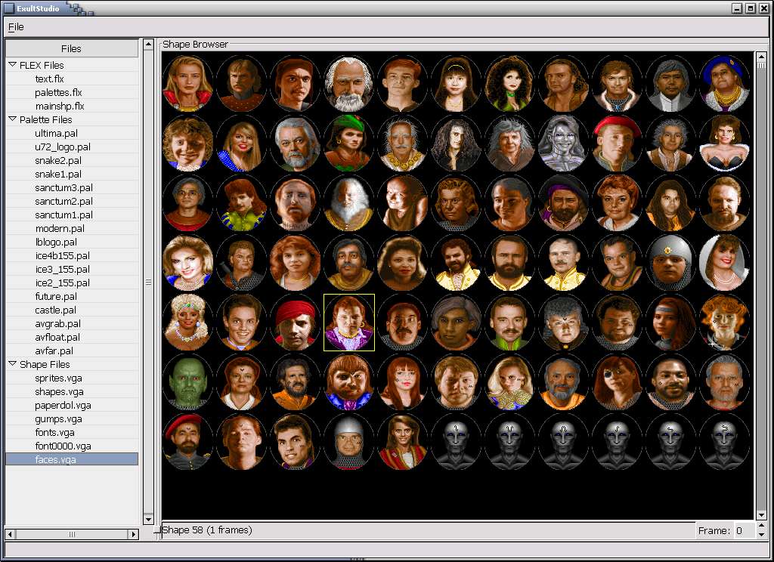
Task: Click shape browser scrollbar down arrow
Action: click(761, 514)
